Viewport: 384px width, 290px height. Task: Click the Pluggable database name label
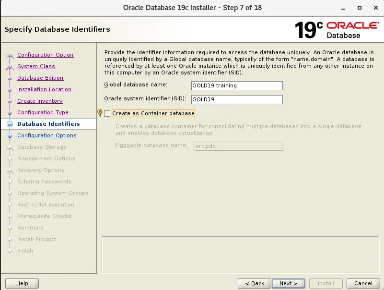151,145
